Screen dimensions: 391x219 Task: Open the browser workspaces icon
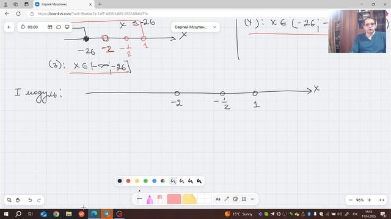tap(16, 4)
